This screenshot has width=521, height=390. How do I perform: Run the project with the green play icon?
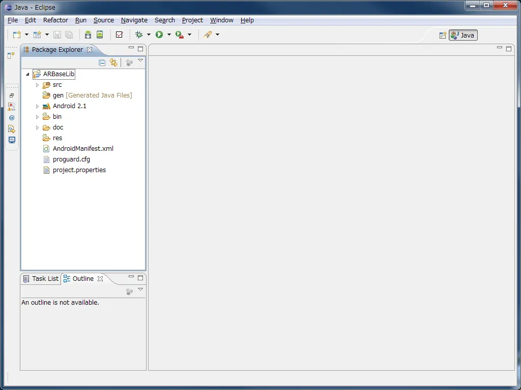point(159,35)
